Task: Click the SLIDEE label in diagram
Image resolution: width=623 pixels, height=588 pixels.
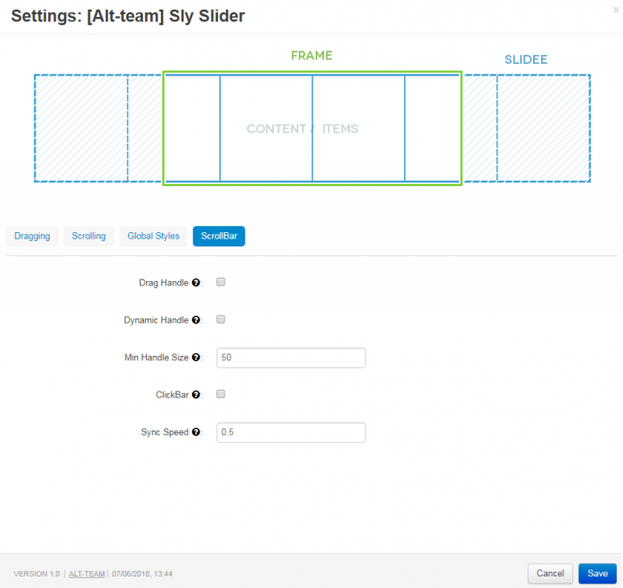Action: point(526,60)
